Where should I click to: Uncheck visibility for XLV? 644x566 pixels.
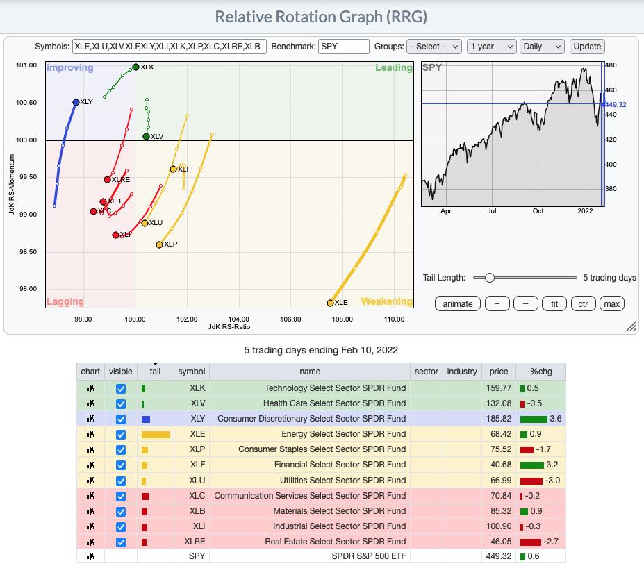[x=121, y=404]
